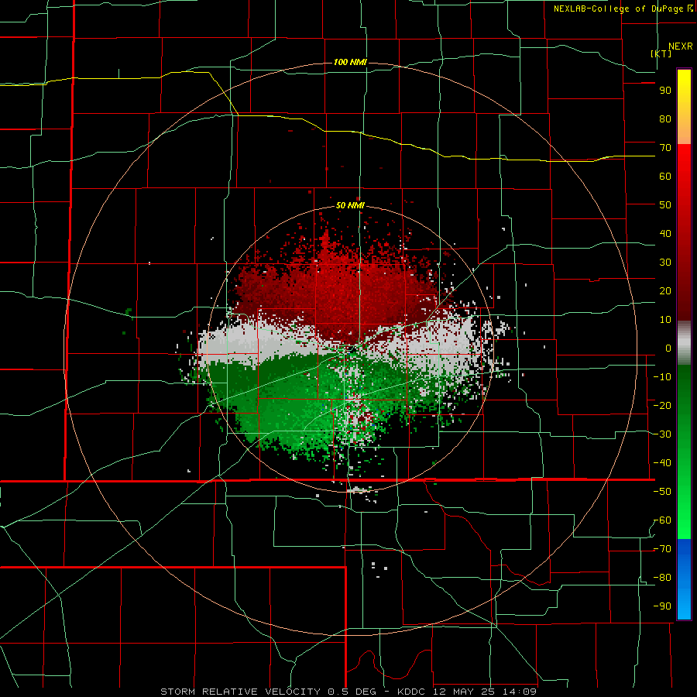This screenshot has width=697, height=697.
Task: Click the 90 value on velocity scale
Action: pyautogui.click(x=665, y=91)
